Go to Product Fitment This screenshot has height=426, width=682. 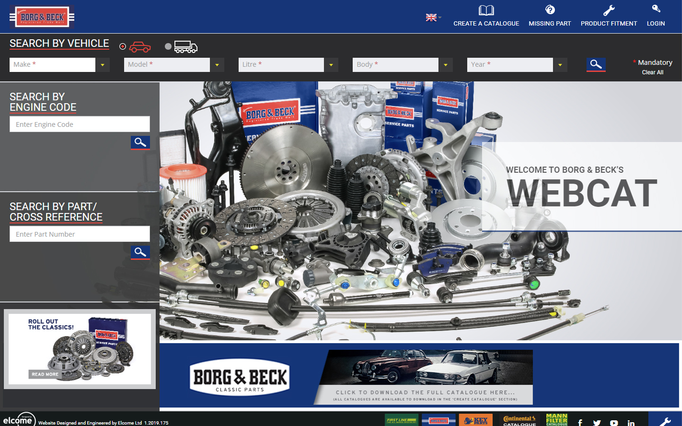click(x=609, y=16)
